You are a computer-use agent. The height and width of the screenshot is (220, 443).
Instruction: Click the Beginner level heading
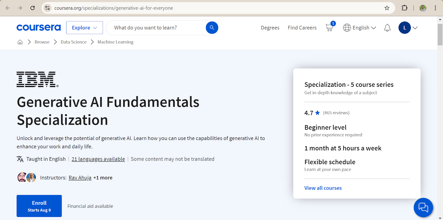point(325,127)
